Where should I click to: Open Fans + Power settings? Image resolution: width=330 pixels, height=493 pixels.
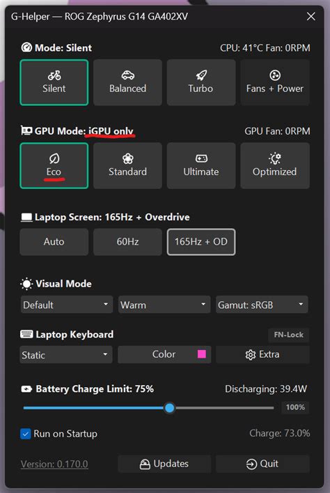[275, 82]
